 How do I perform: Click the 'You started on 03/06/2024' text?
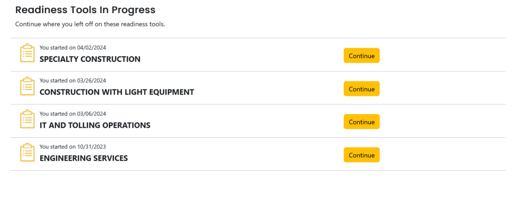pos(73,114)
